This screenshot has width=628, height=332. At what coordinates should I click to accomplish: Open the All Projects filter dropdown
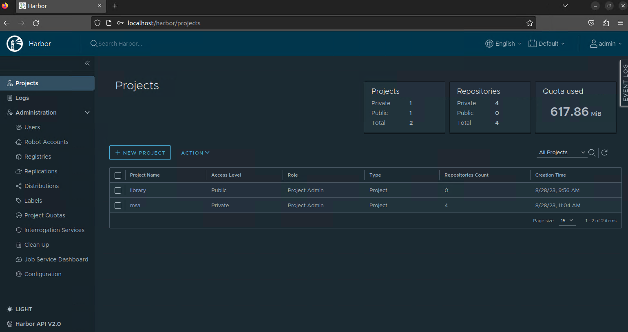(x=562, y=153)
